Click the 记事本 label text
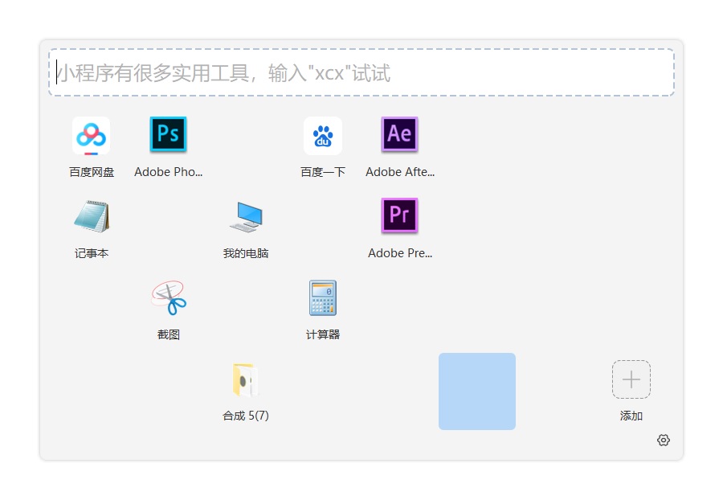 92,253
